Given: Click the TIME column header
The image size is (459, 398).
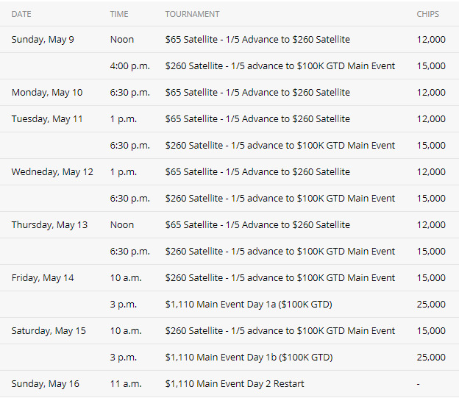Looking at the screenshot, I should (119, 14).
